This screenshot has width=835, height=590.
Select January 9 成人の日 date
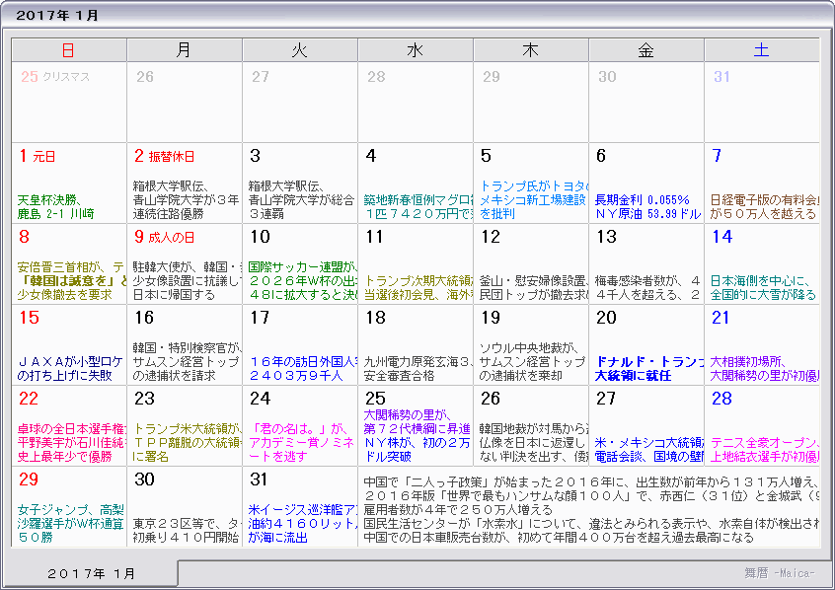pos(164,237)
